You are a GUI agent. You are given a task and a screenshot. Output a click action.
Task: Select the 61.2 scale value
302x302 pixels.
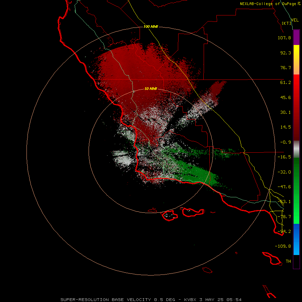click(x=286, y=83)
